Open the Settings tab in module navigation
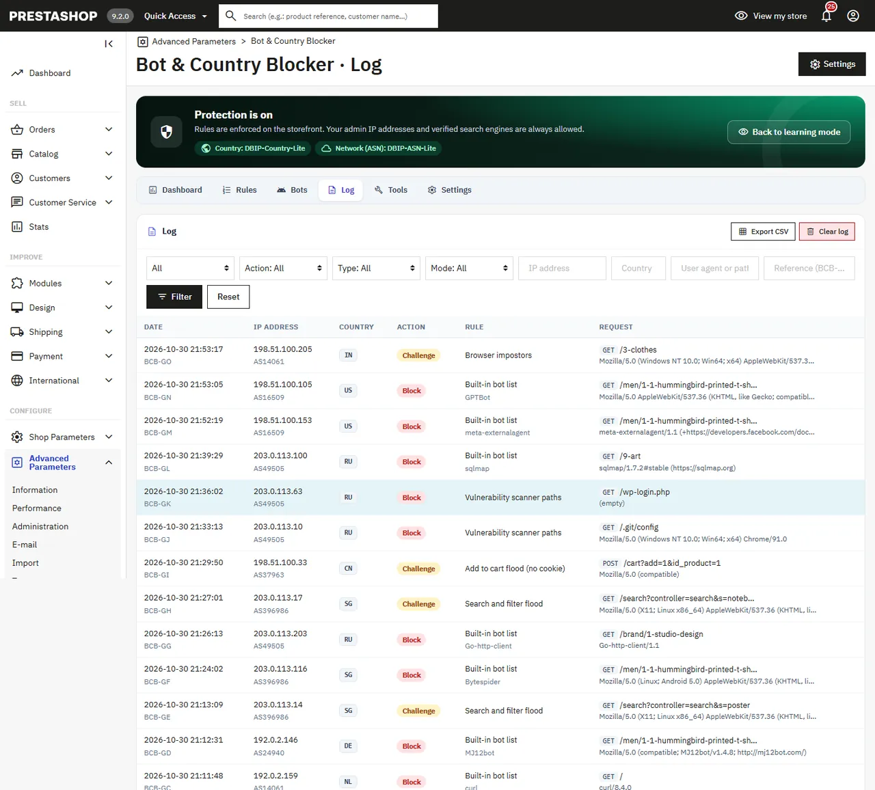The height and width of the screenshot is (790, 875). pos(450,190)
